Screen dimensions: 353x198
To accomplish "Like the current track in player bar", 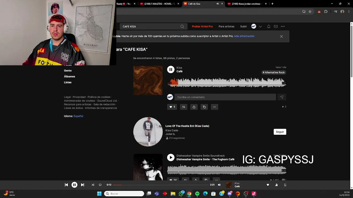I will click(268, 185).
